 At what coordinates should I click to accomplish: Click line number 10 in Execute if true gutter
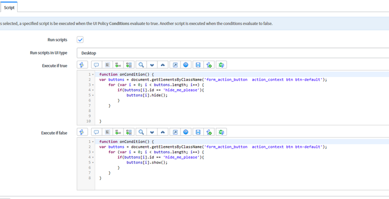[x=88, y=121]
